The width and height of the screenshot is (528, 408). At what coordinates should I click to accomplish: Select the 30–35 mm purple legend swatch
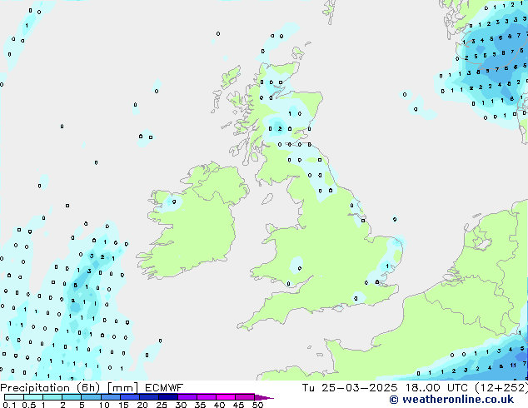pyautogui.click(x=187, y=397)
